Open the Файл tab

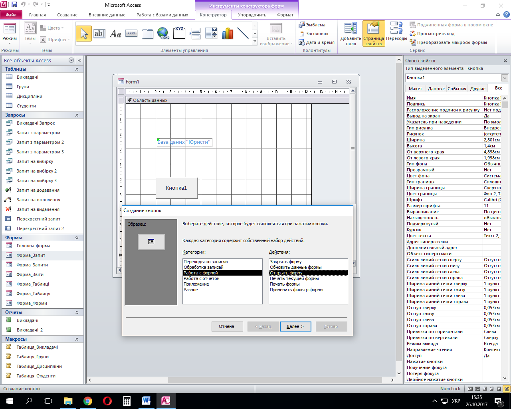point(11,15)
